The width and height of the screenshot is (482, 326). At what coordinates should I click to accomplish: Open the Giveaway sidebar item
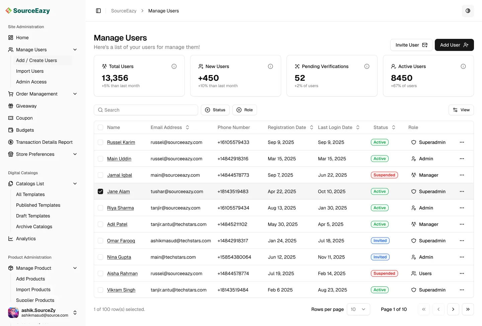pos(26,106)
